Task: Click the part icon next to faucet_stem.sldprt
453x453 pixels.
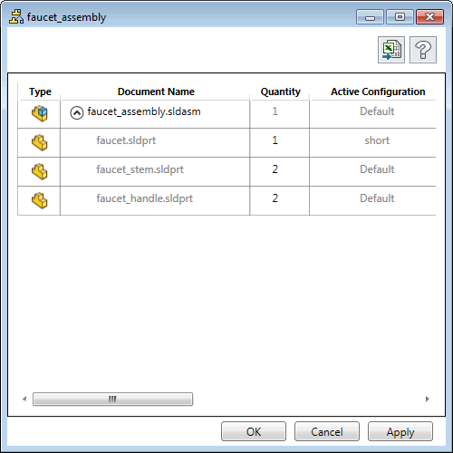Action: (x=40, y=171)
